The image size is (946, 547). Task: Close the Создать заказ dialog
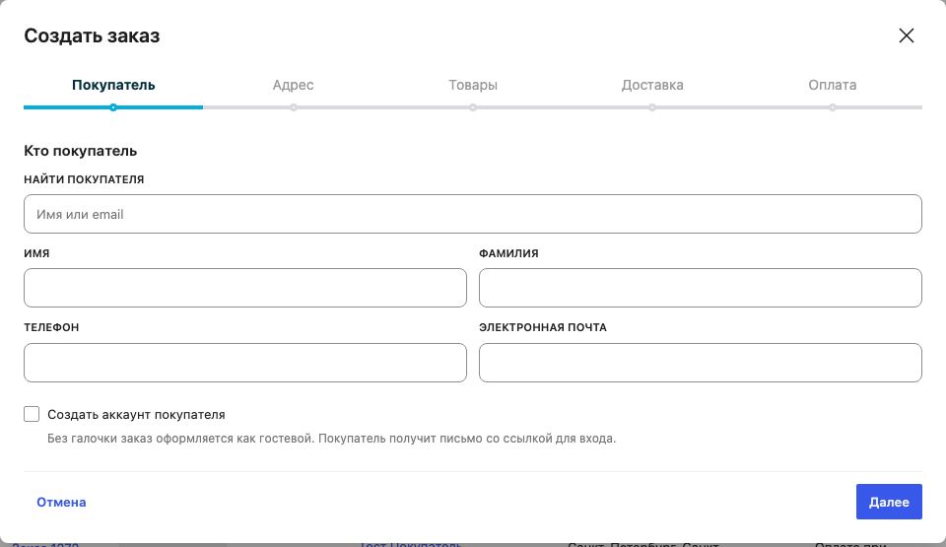coord(907,35)
